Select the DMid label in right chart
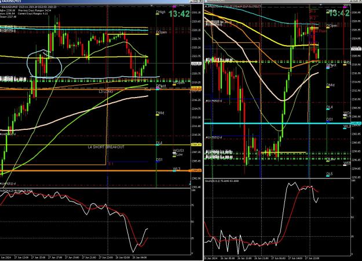The height and width of the screenshot is (261, 362). pos(330,85)
